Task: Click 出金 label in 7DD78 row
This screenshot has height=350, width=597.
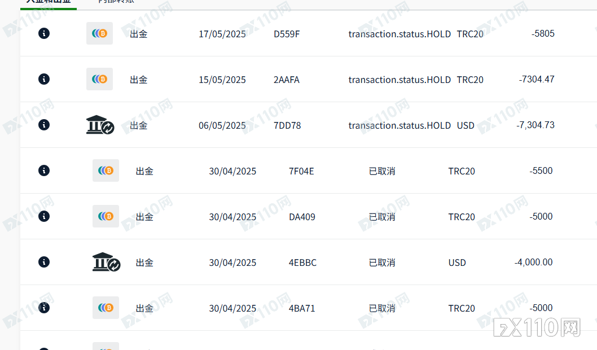Action: pyautogui.click(x=139, y=126)
